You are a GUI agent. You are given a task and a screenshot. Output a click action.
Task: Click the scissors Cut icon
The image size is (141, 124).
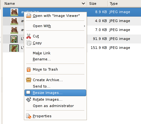pos(29,36)
